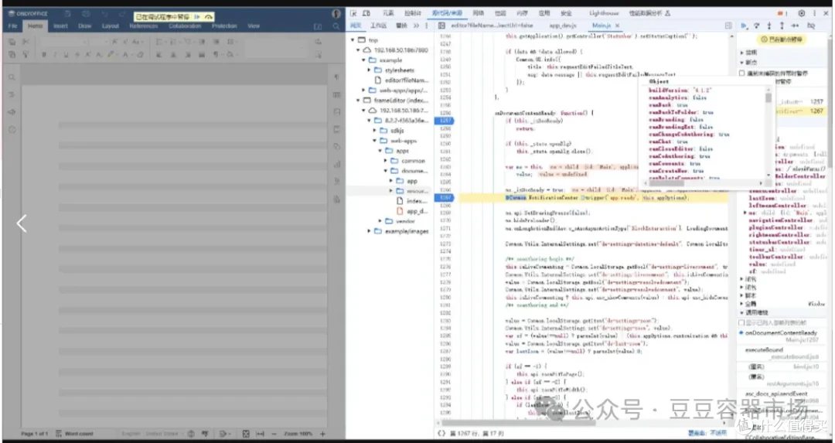Collapse the top node in the file tree
The height and width of the screenshot is (443, 835).
(x=353, y=40)
